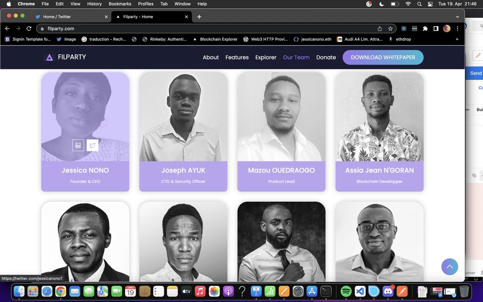Open the Bookmarks menu
Screen dimensions: 483x302
[x=120, y=4]
